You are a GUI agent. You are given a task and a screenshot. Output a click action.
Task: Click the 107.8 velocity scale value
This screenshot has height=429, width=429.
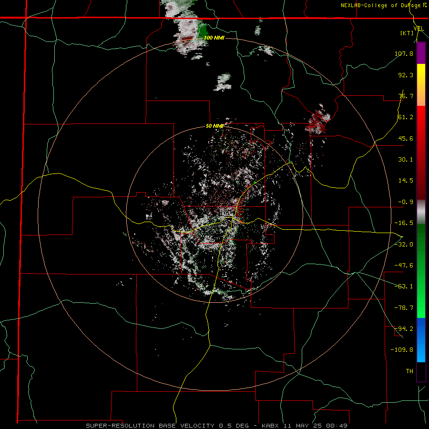point(404,53)
